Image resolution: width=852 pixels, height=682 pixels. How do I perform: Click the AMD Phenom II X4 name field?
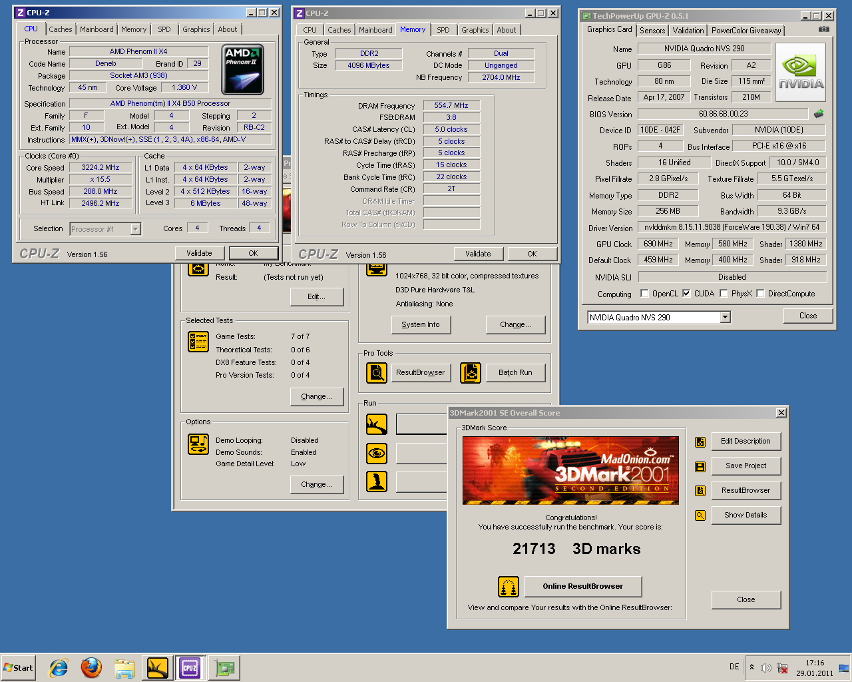(138, 52)
